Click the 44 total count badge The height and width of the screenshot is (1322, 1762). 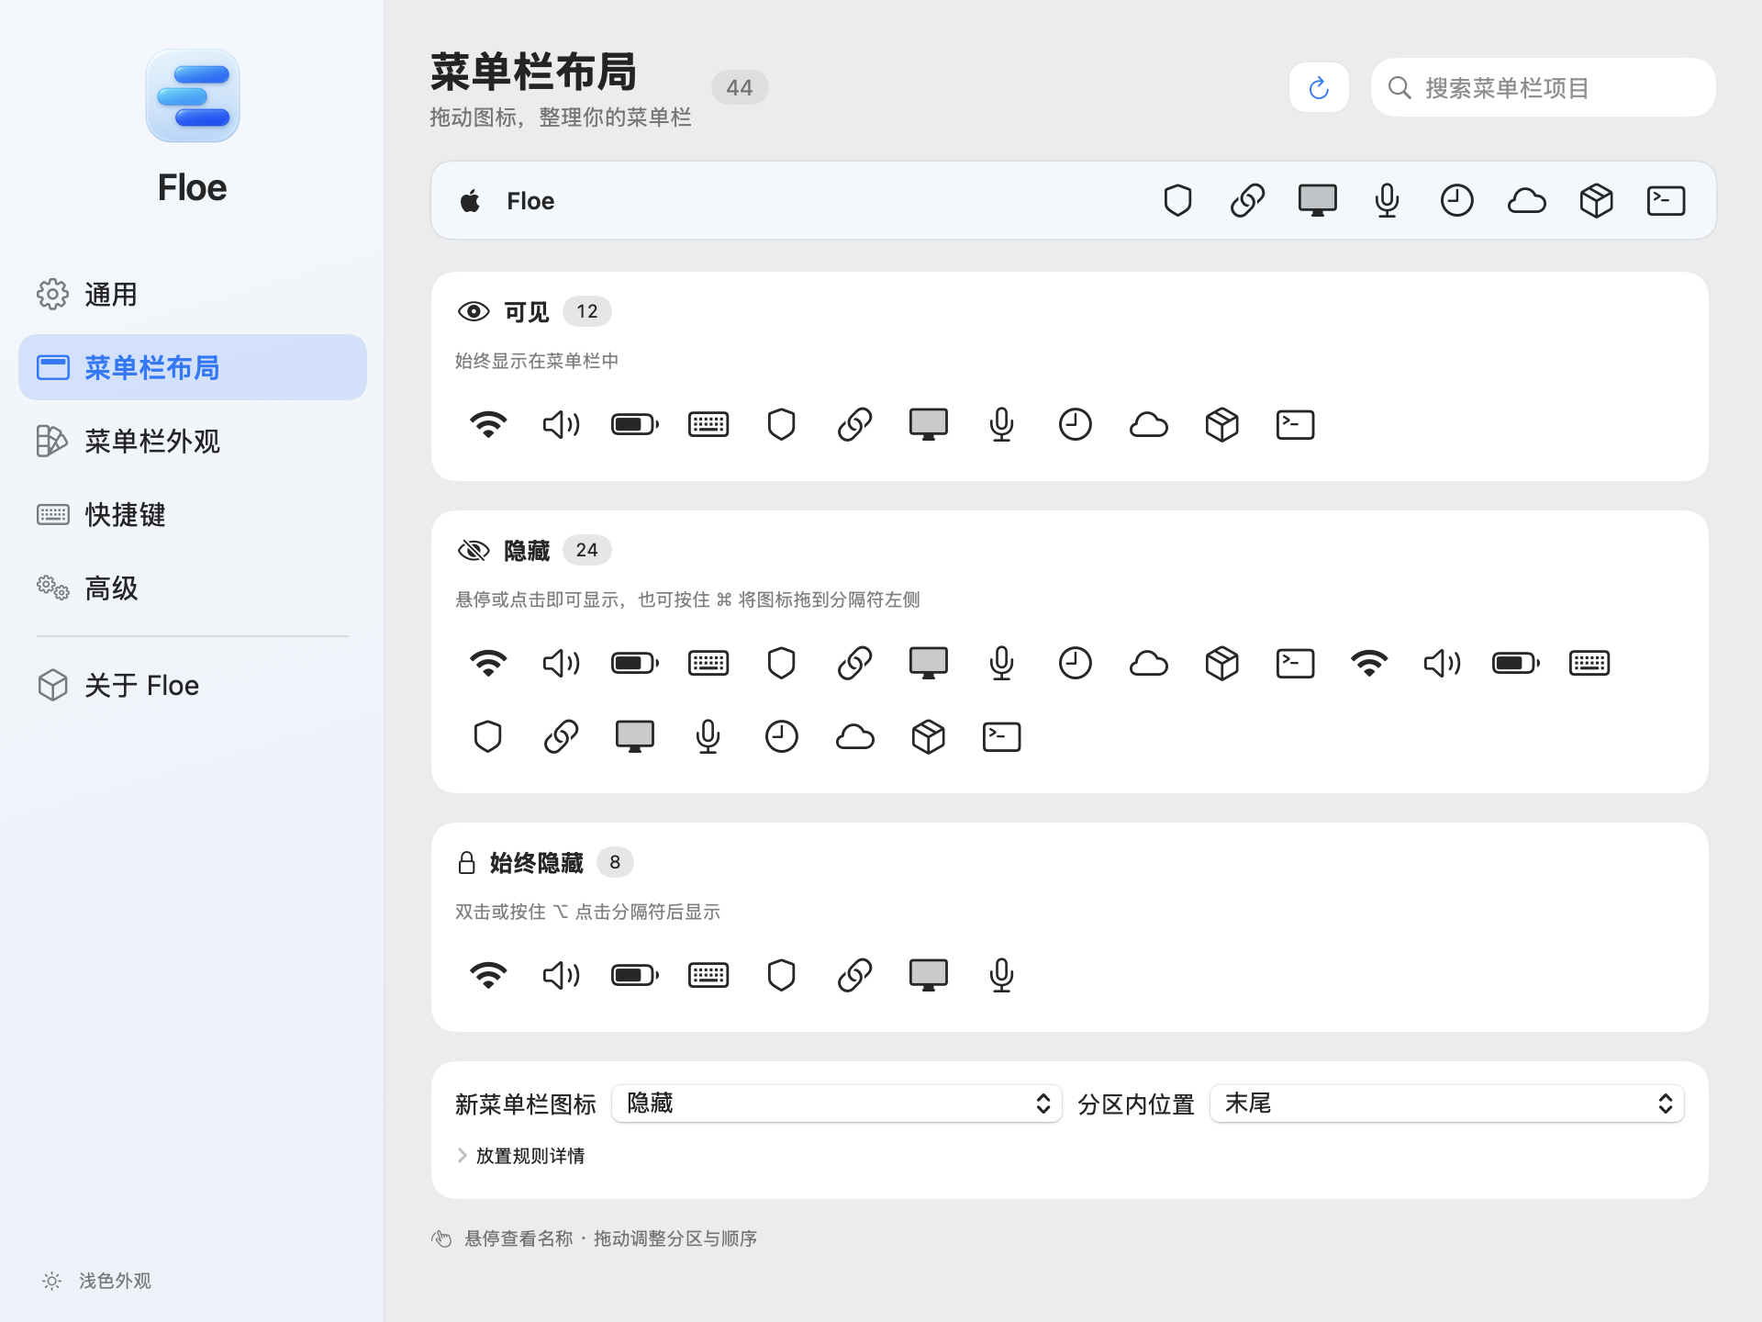pyautogui.click(x=739, y=87)
